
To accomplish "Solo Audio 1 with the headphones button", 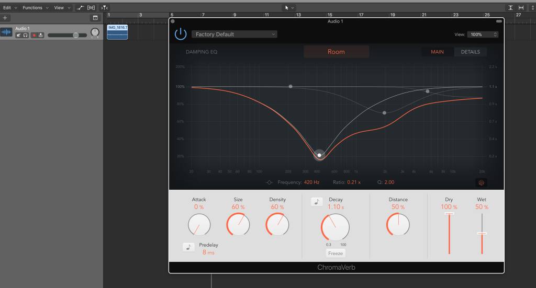I will pos(25,35).
